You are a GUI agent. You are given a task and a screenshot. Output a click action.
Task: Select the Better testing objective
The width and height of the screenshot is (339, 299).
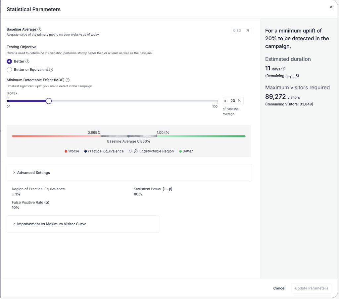point(9,61)
